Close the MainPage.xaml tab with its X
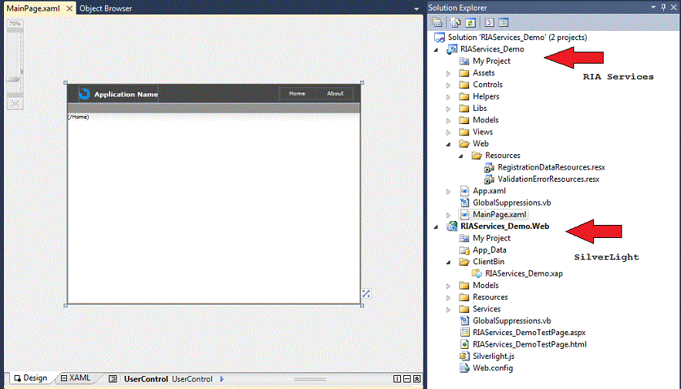This screenshot has height=389, width=681. pyautogui.click(x=69, y=8)
